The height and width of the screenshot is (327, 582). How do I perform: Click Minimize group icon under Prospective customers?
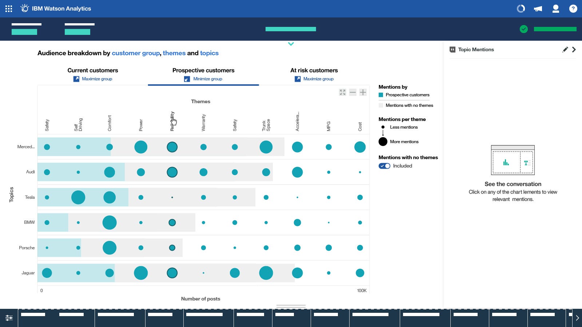point(187,79)
